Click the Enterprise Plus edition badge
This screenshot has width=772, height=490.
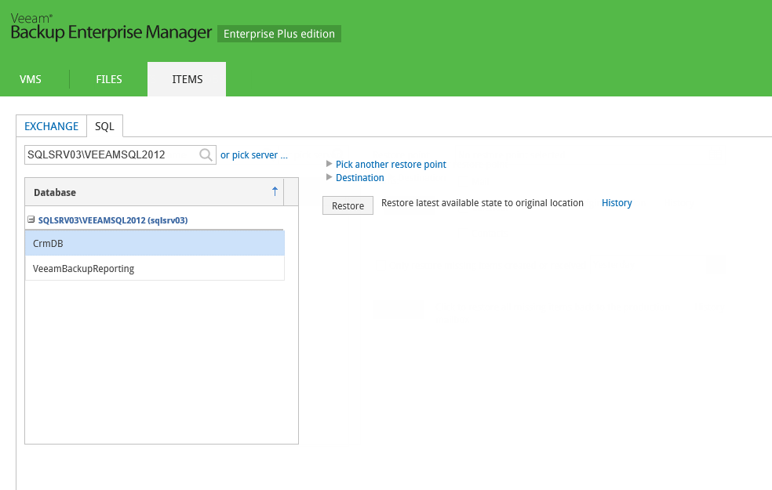[x=279, y=34]
